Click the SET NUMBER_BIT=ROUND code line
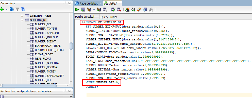Screen dimensions: 252x98 click(126, 27)
